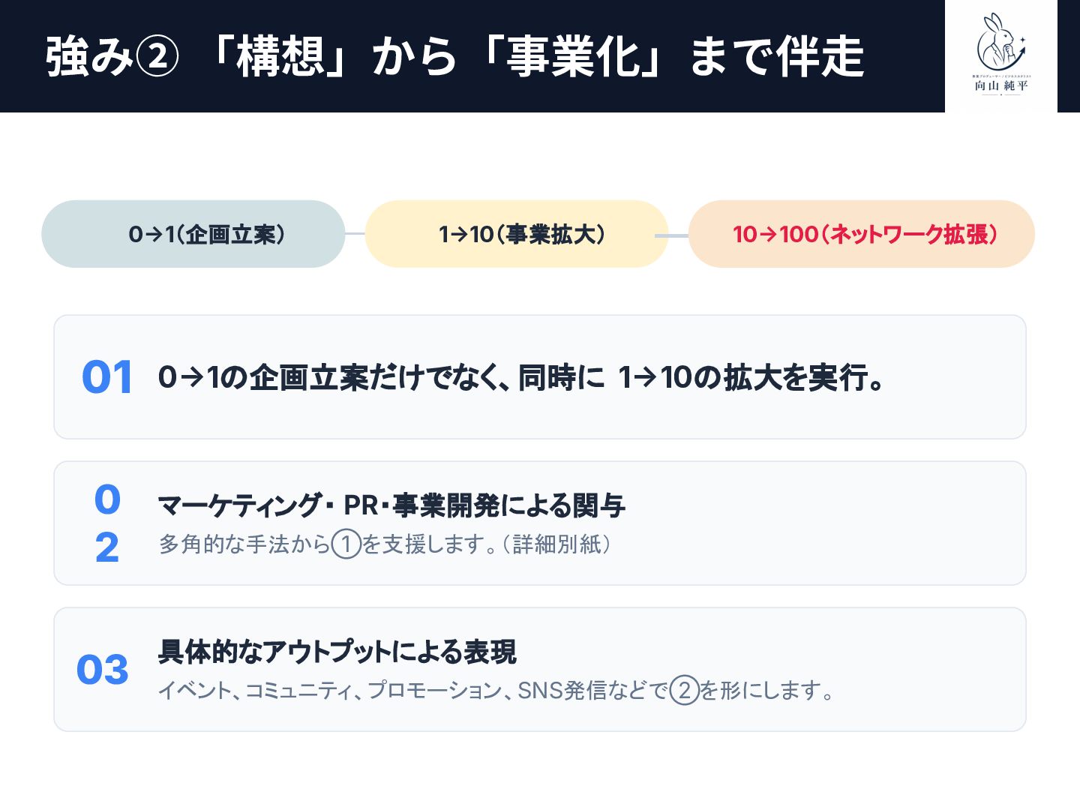Click the blue 01 number label

click(x=107, y=377)
